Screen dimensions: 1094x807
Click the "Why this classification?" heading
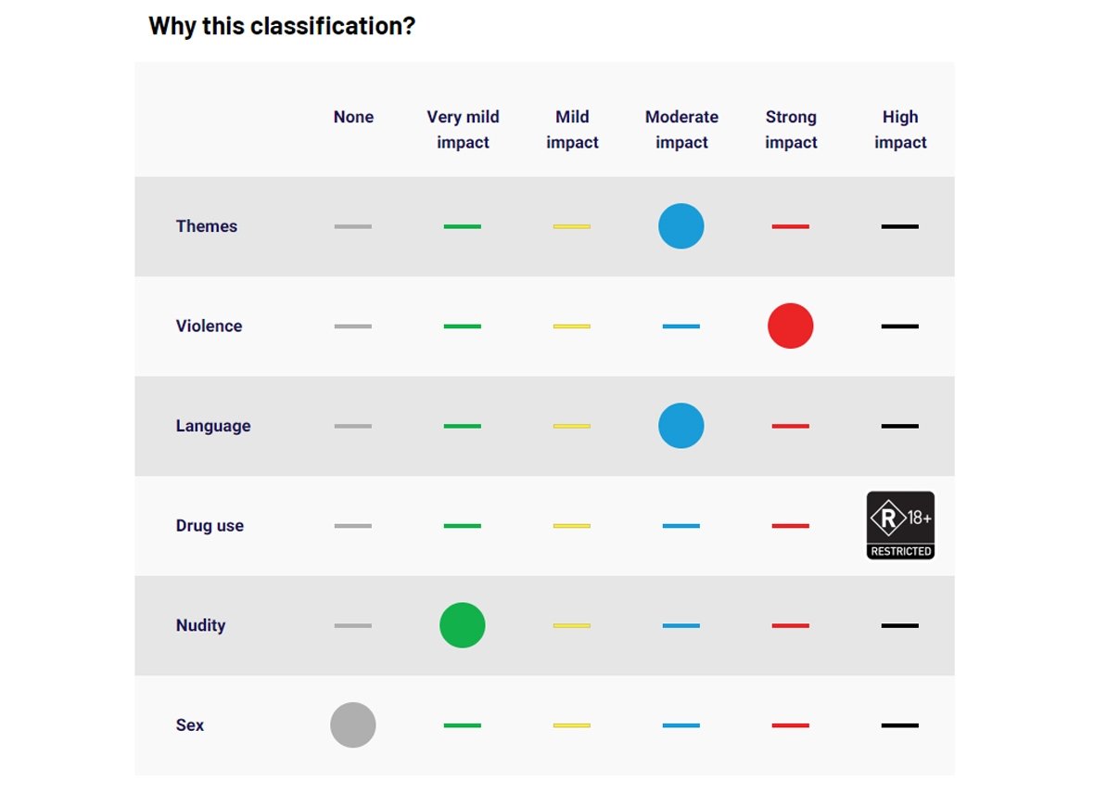pos(282,26)
